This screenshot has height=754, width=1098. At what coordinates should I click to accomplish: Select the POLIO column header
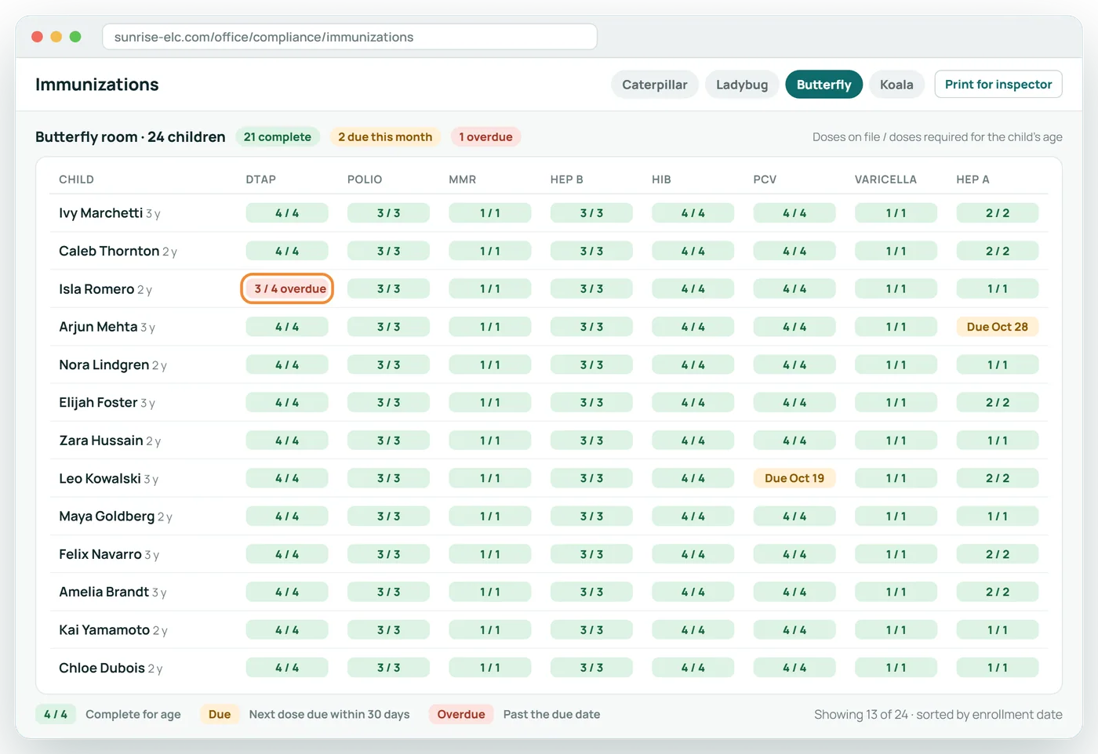coord(365,179)
